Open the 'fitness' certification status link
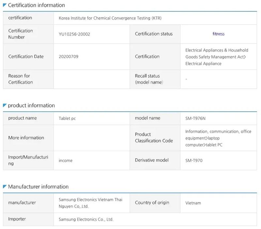The height and width of the screenshot is (229, 261). click(x=218, y=34)
